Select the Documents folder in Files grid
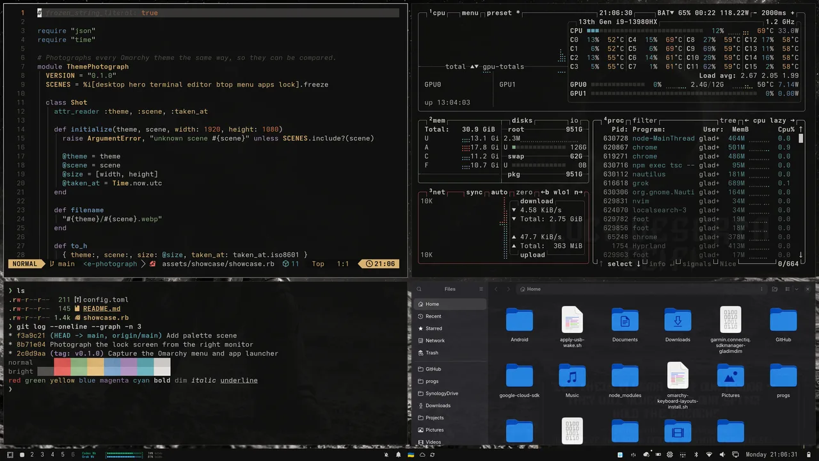This screenshot has height=461, width=819. 625,319
